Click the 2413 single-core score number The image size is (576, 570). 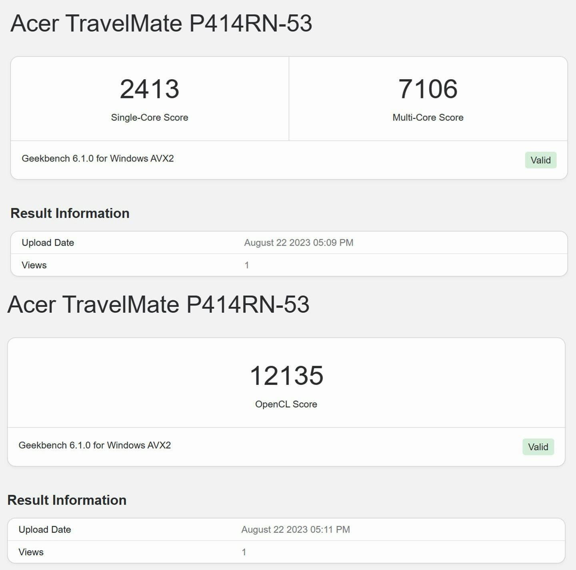(x=149, y=89)
